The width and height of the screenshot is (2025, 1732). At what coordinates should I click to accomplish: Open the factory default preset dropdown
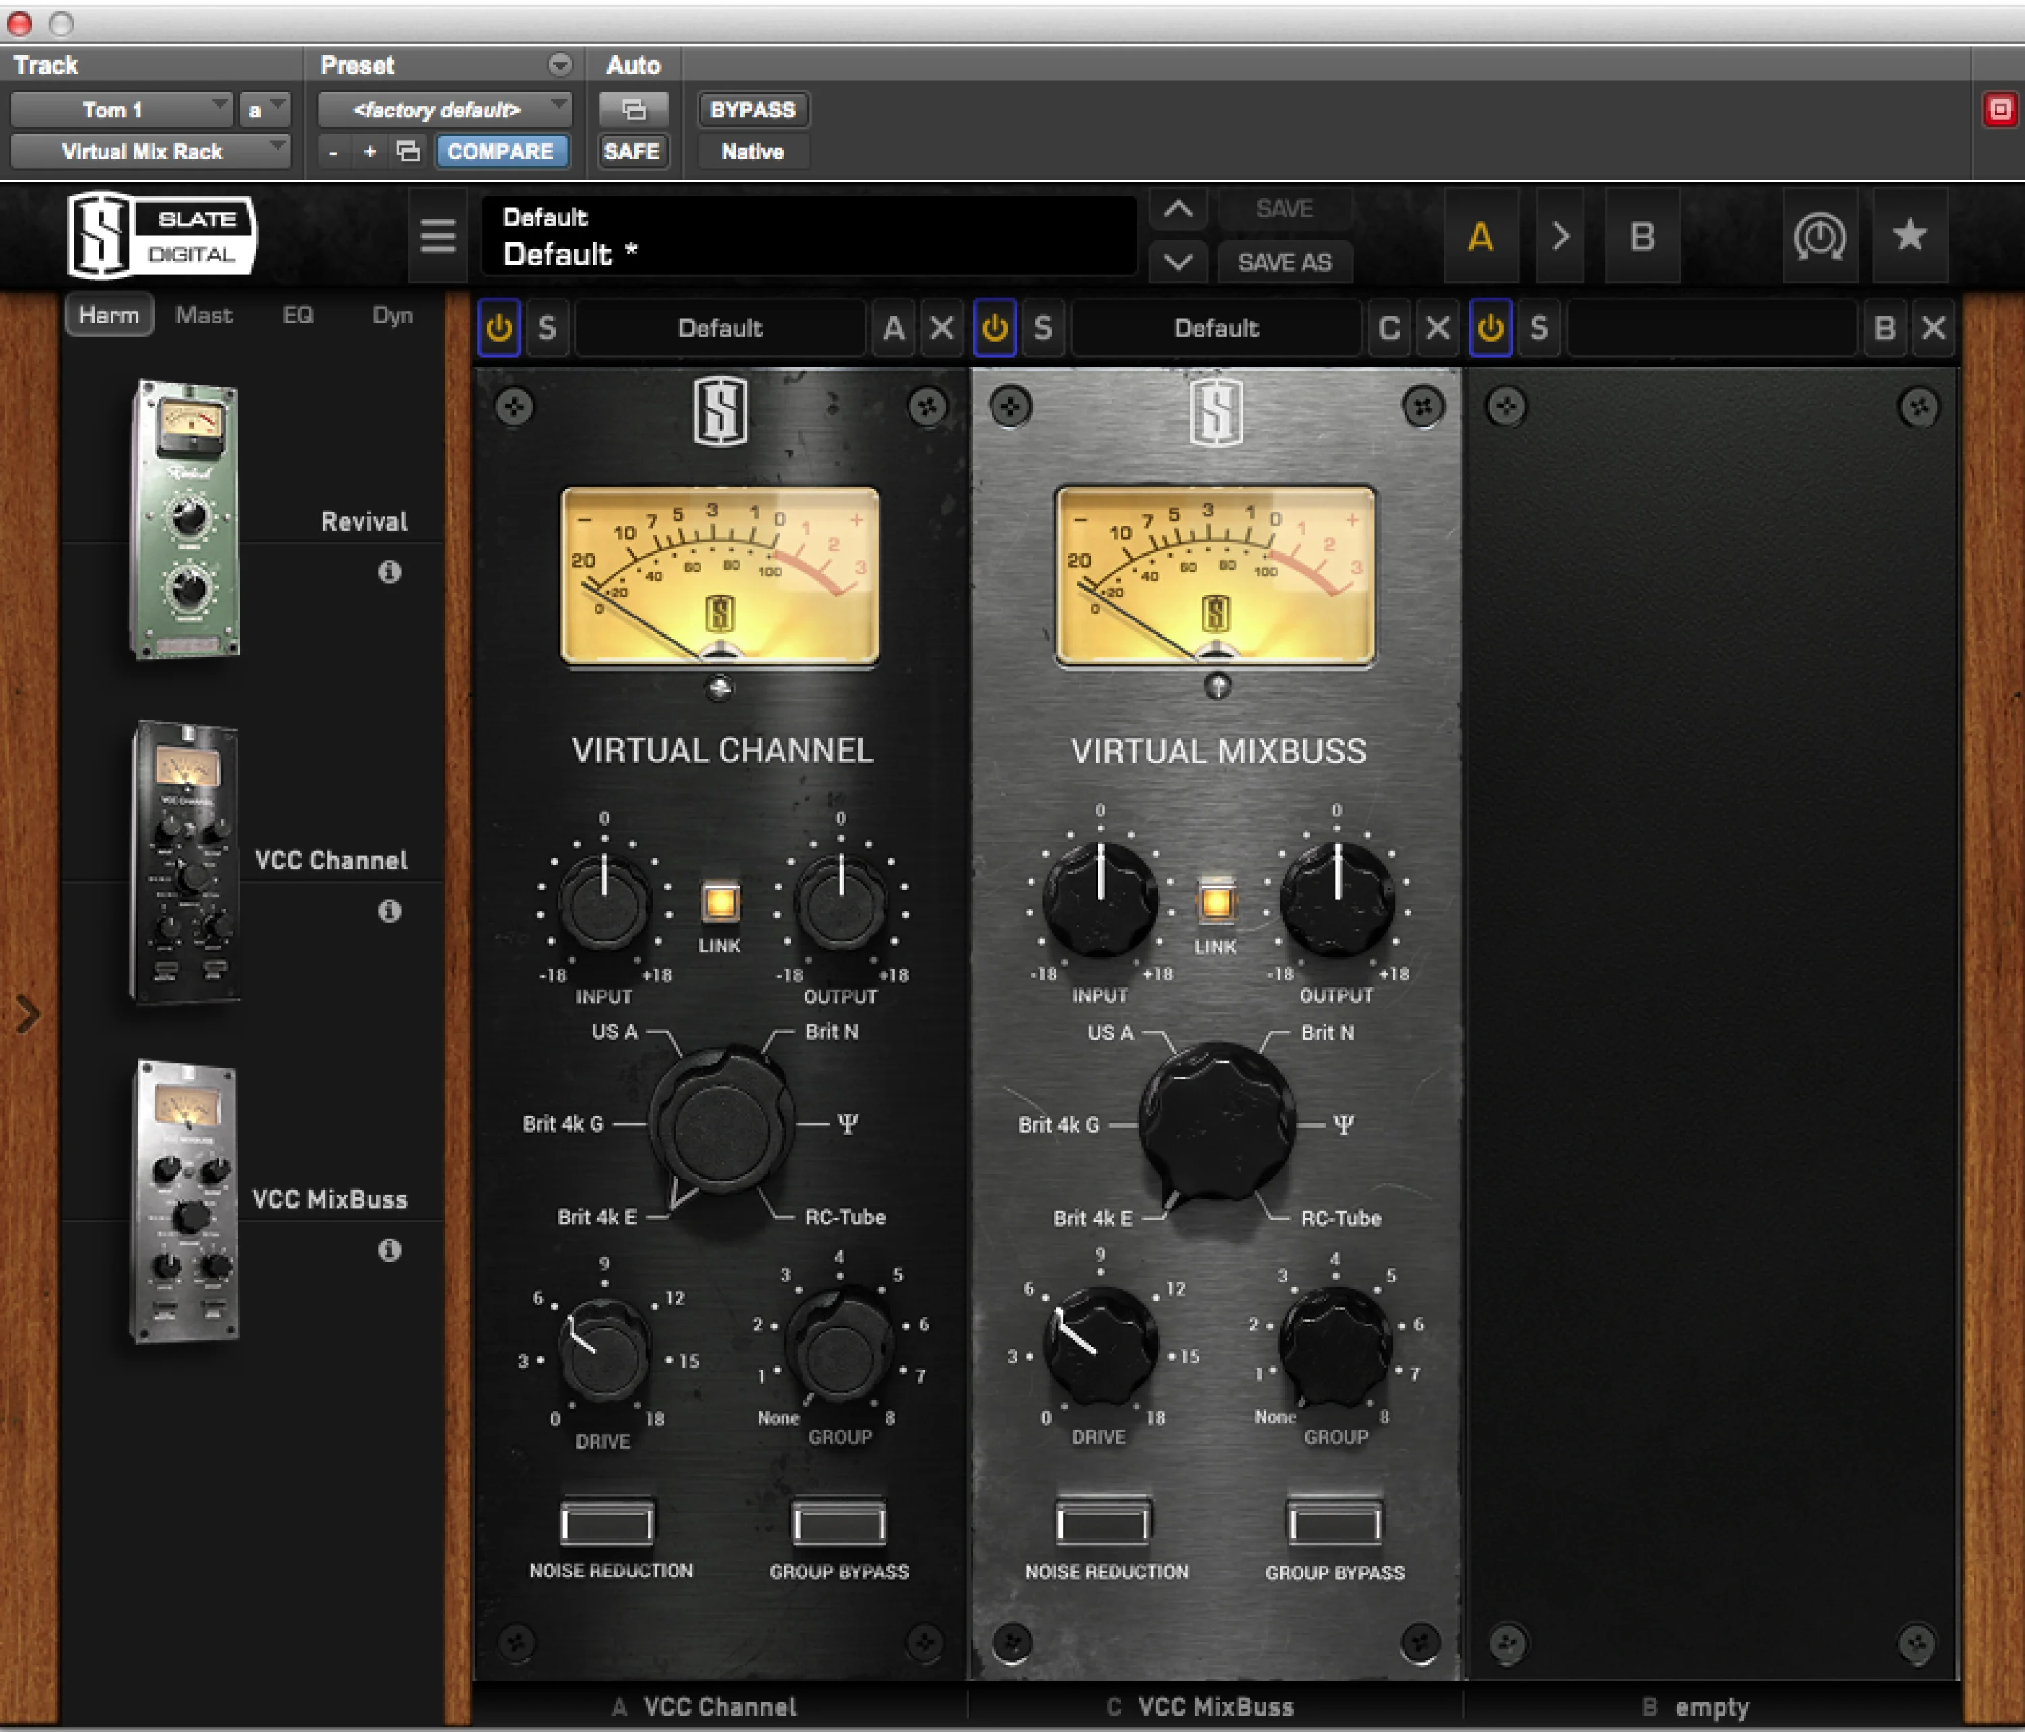coord(445,109)
